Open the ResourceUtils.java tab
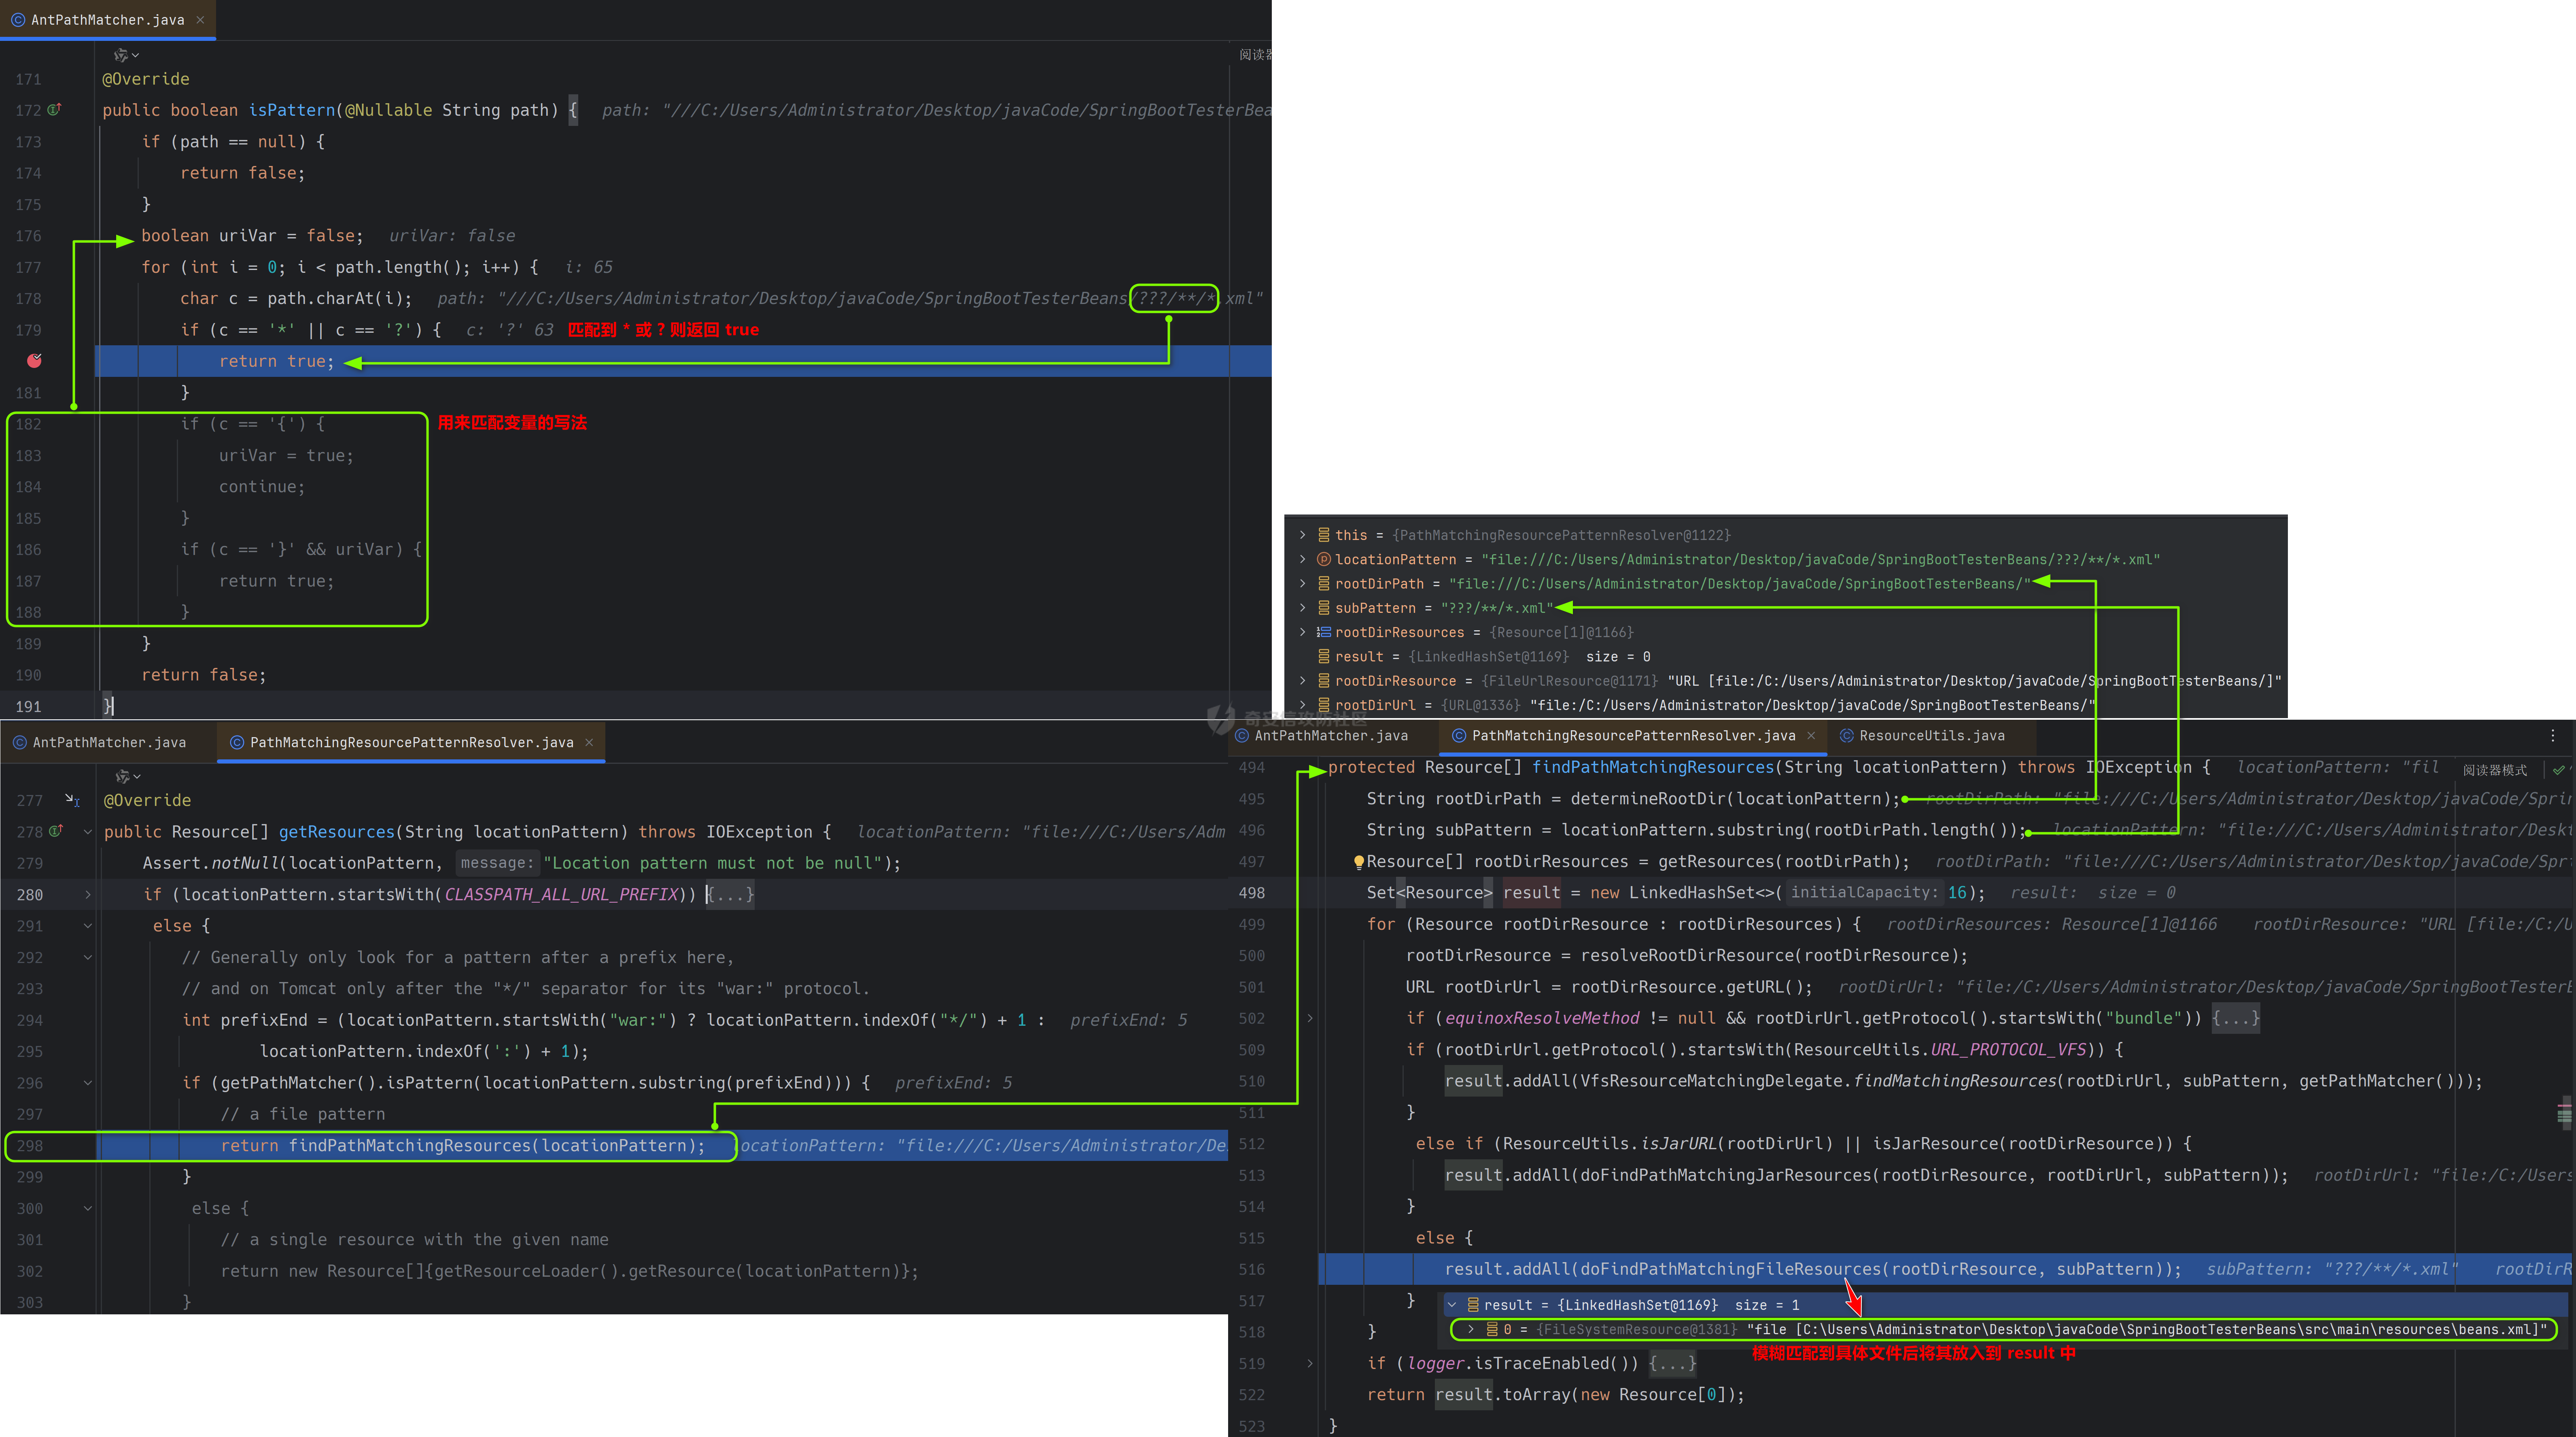Image resolution: width=2576 pixels, height=1437 pixels. click(1931, 735)
